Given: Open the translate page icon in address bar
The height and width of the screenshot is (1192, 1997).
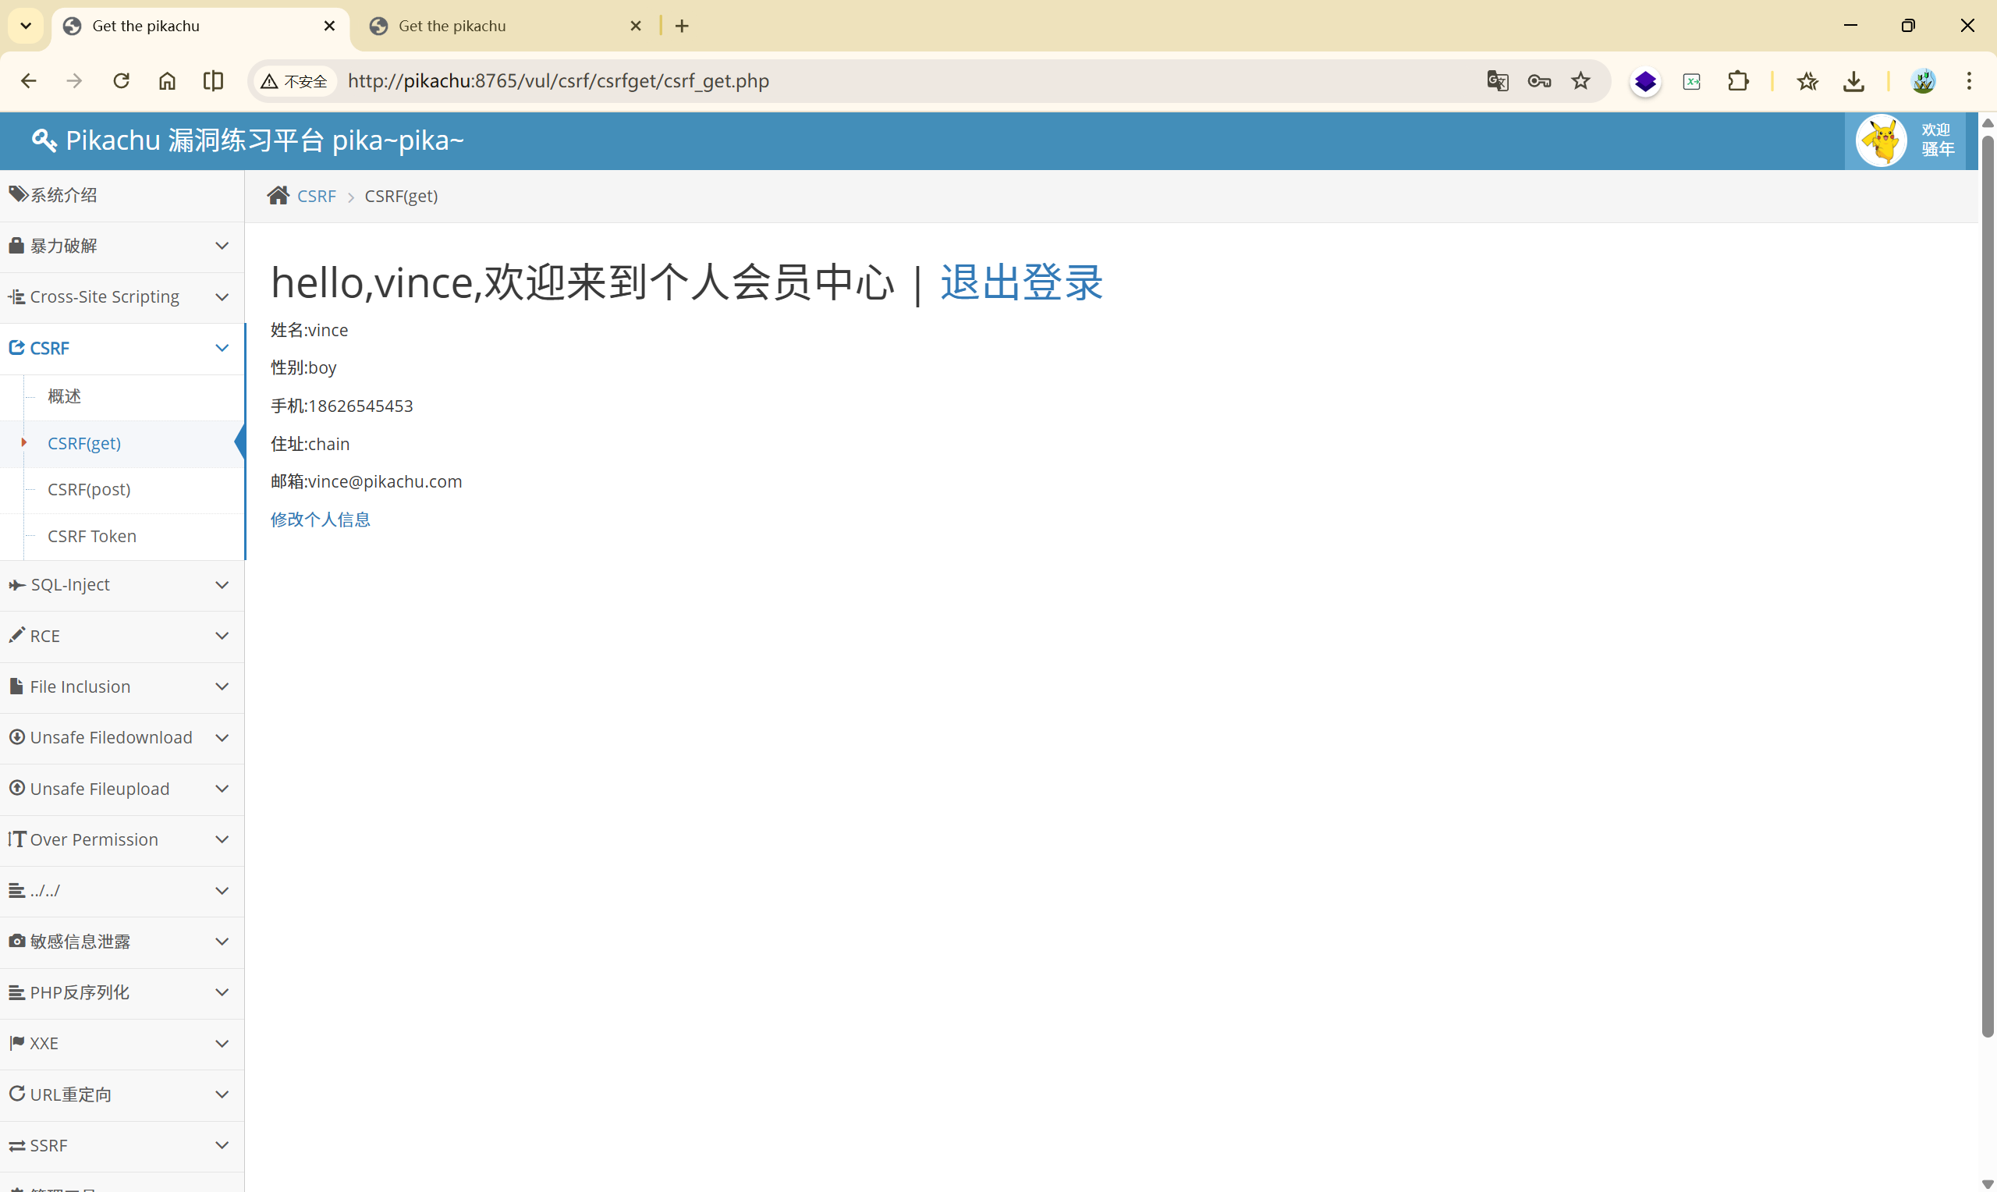Looking at the screenshot, I should click(1498, 81).
